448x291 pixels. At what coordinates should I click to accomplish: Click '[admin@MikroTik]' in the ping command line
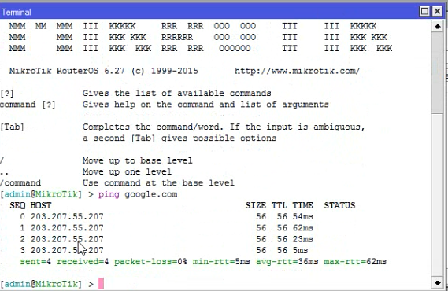point(41,194)
